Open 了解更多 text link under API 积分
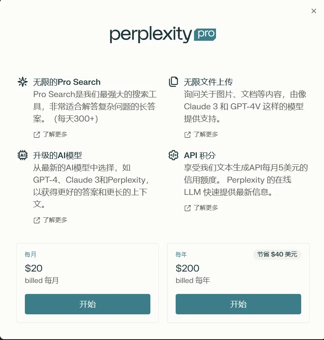This screenshot has width=324, height=340. [x=206, y=208]
